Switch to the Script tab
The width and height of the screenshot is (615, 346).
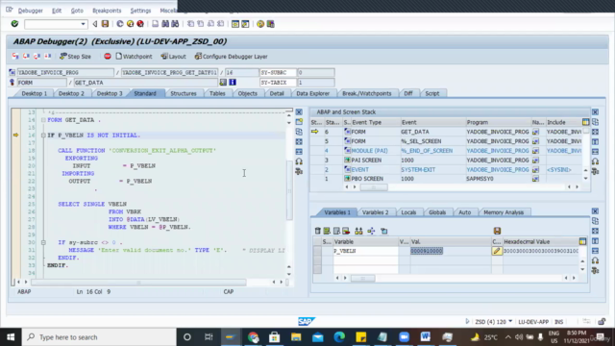431,93
